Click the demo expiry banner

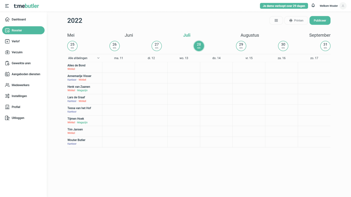point(284,6)
